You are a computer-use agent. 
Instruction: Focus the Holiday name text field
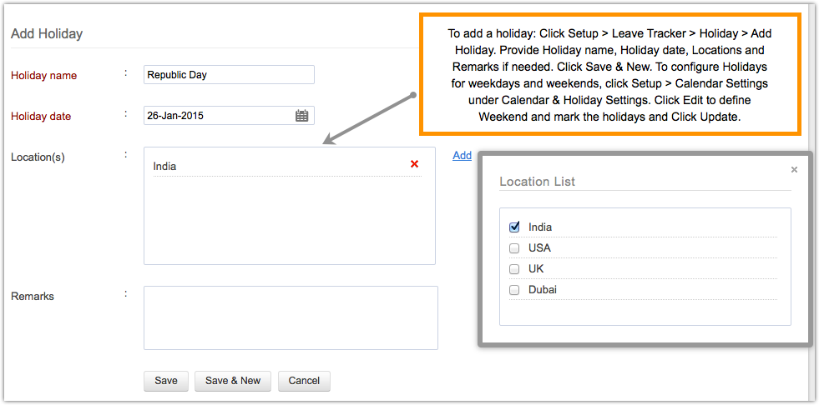pos(229,75)
